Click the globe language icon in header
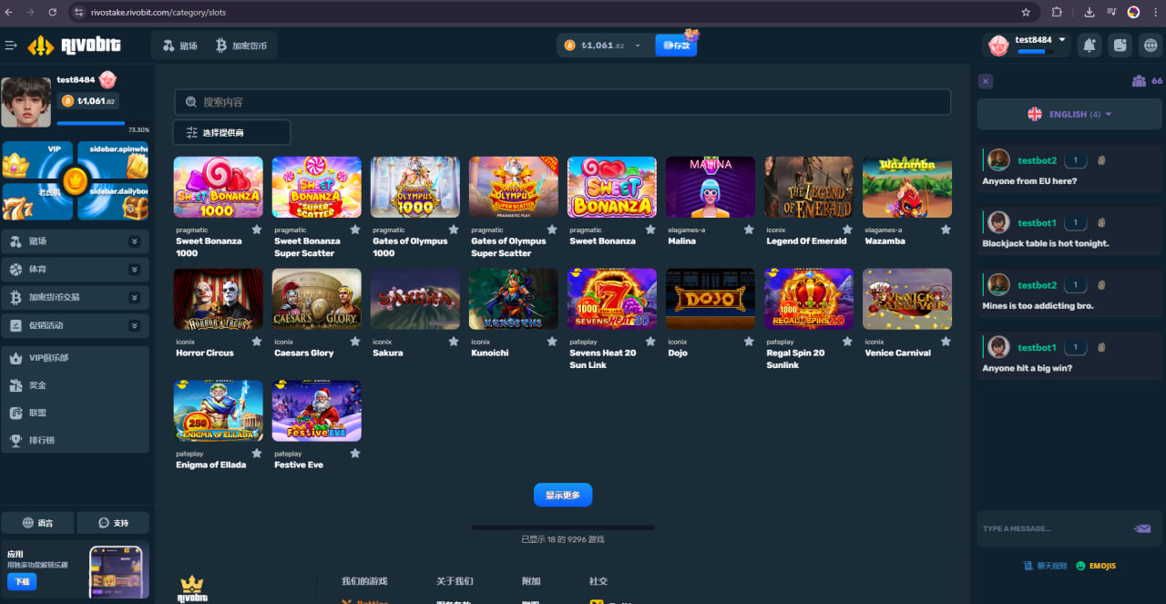The width and height of the screenshot is (1166, 604). (x=1150, y=45)
